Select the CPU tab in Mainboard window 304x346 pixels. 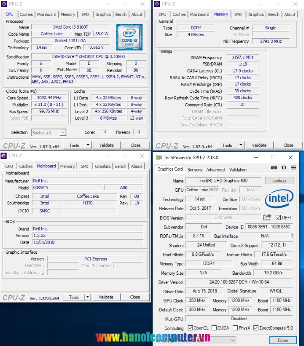click(x=9, y=166)
